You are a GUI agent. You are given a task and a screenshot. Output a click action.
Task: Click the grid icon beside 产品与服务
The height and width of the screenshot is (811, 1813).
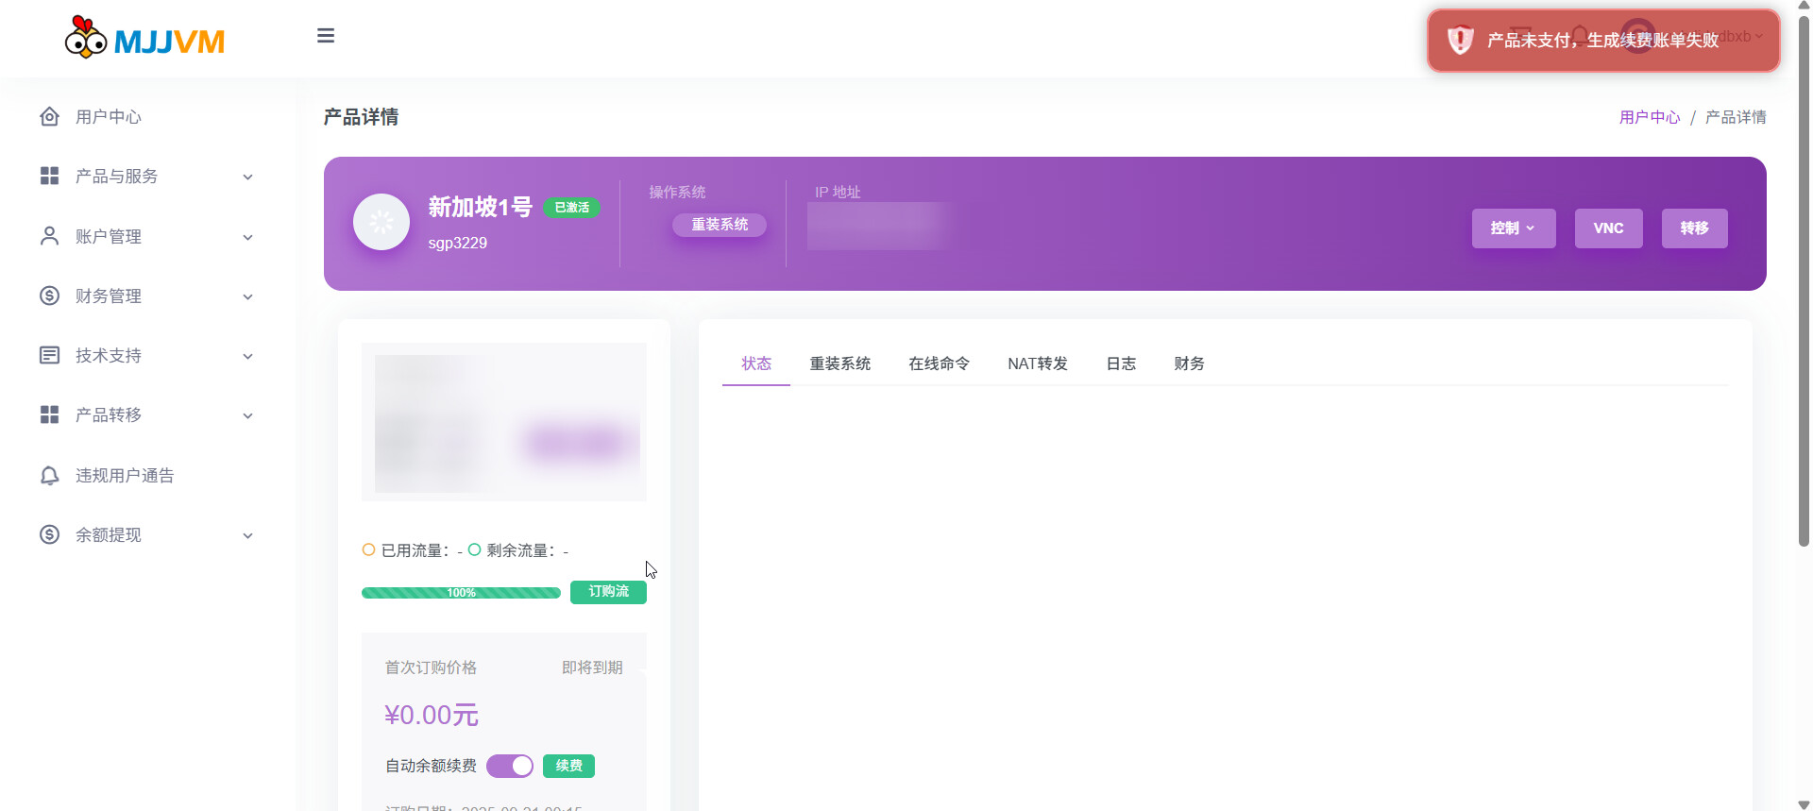point(49,177)
